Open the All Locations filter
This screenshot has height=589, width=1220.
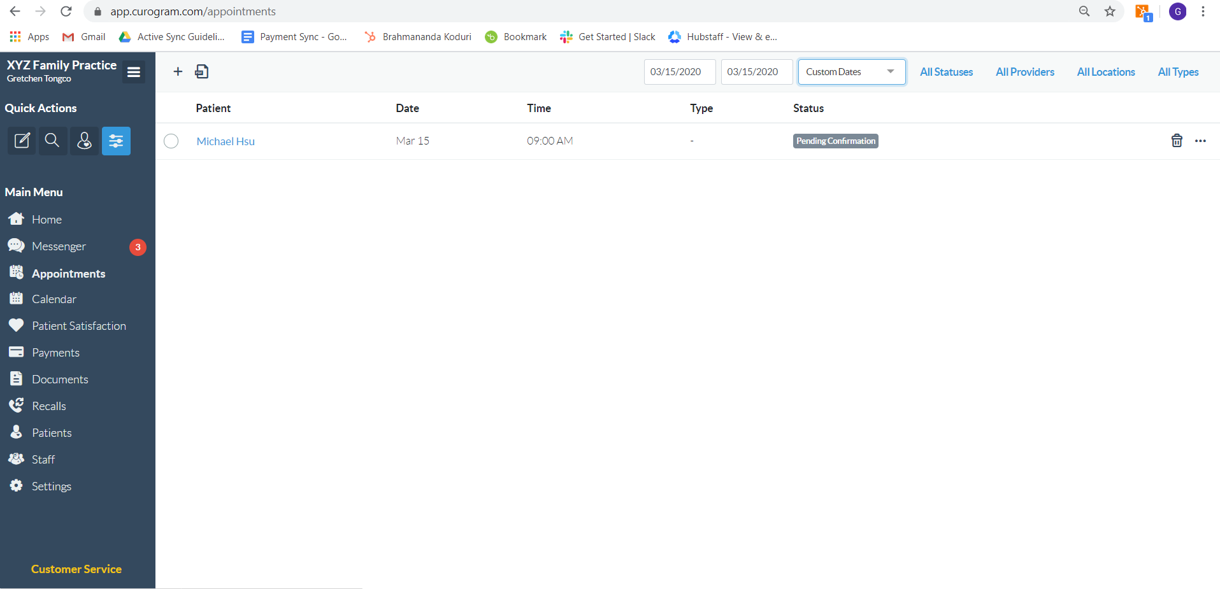(x=1106, y=72)
